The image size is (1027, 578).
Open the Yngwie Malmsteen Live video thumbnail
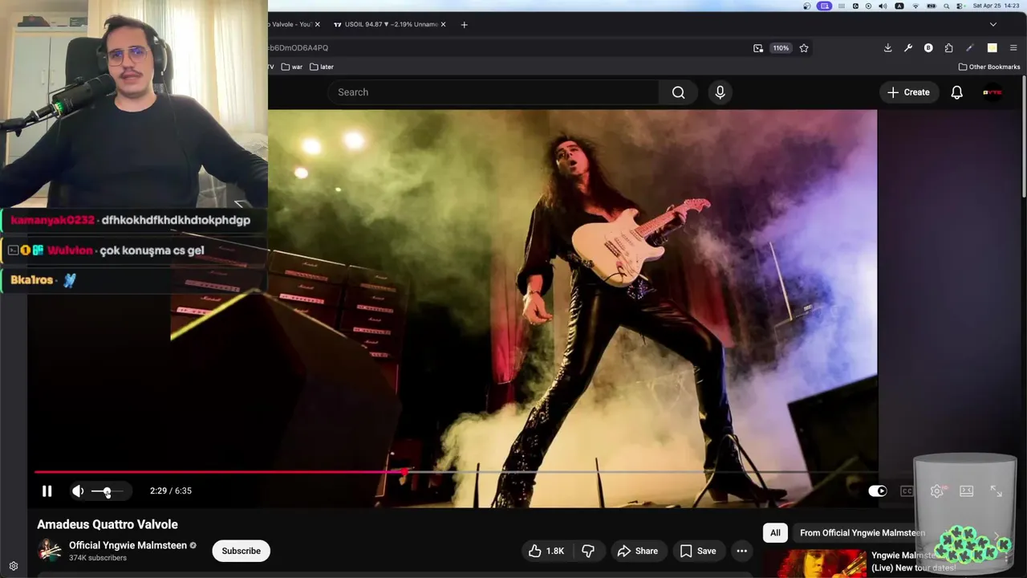[814, 564]
